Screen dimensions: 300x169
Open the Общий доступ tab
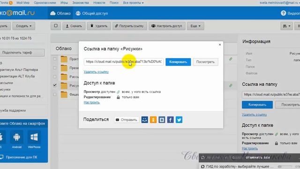tap(92, 13)
